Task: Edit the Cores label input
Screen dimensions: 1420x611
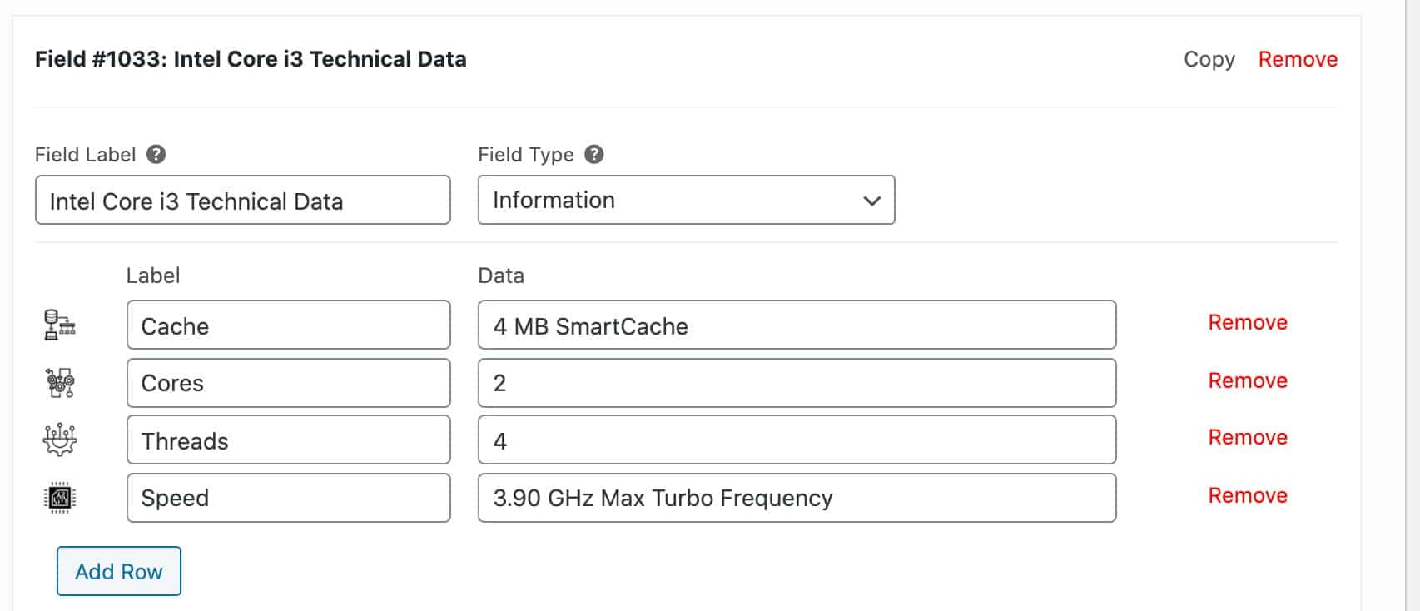Action: click(289, 383)
